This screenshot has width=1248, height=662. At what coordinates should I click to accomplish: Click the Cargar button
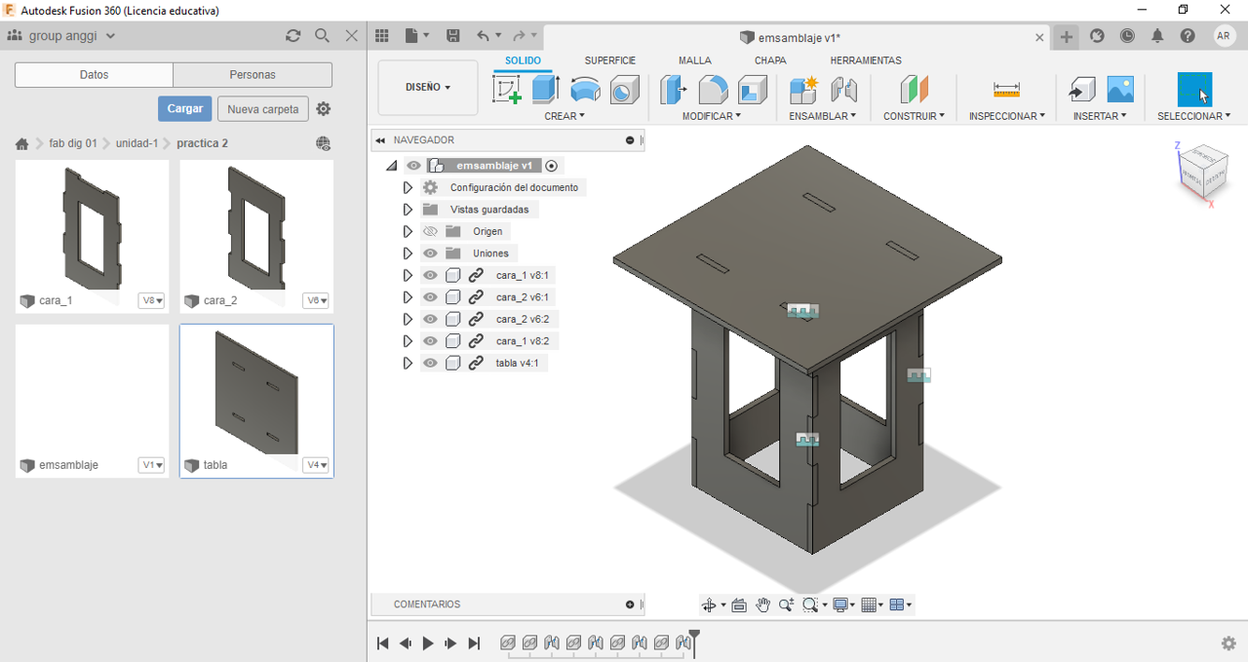click(x=184, y=109)
